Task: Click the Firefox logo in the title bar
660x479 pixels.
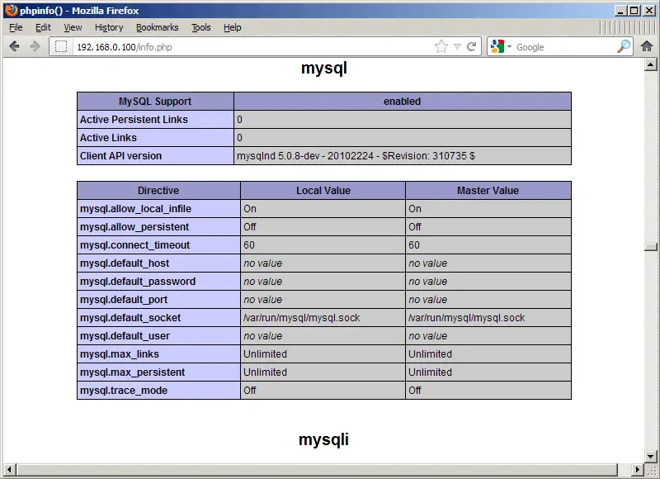Action: point(11,10)
